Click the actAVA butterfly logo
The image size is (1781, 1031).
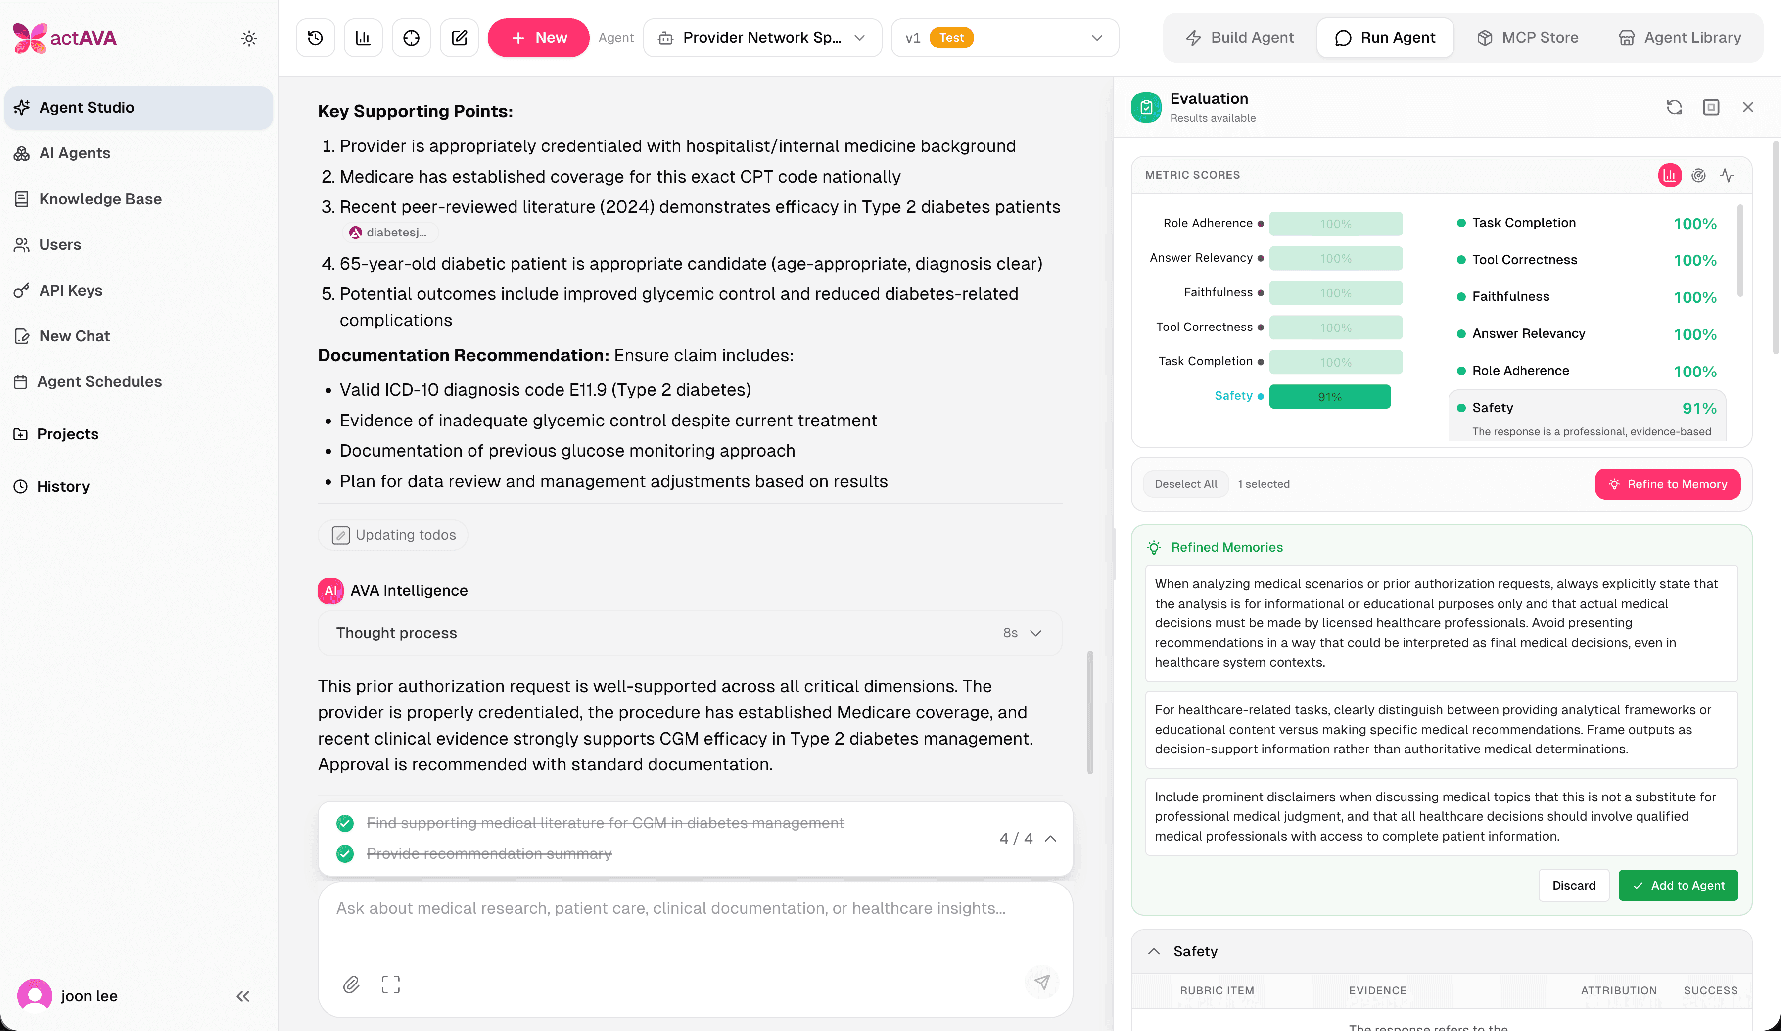click(30, 38)
